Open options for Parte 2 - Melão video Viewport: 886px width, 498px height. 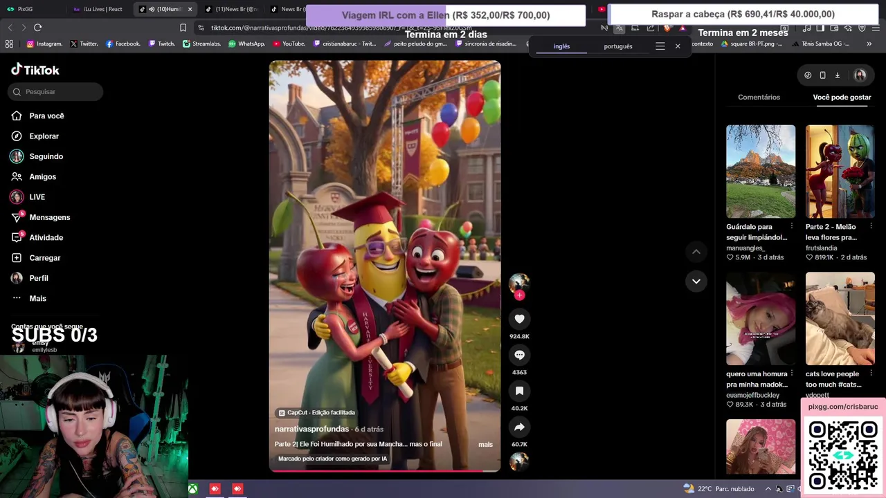[871, 226]
